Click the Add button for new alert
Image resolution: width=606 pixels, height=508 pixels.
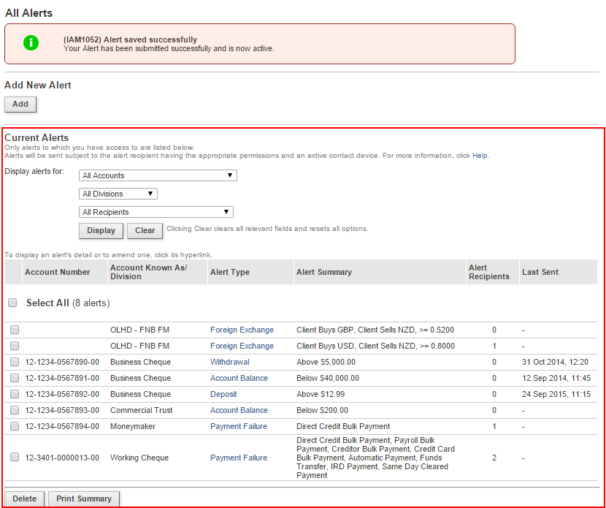click(20, 105)
